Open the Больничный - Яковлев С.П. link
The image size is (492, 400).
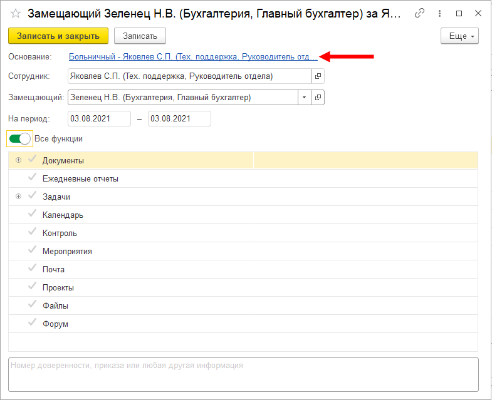pos(193,56)
